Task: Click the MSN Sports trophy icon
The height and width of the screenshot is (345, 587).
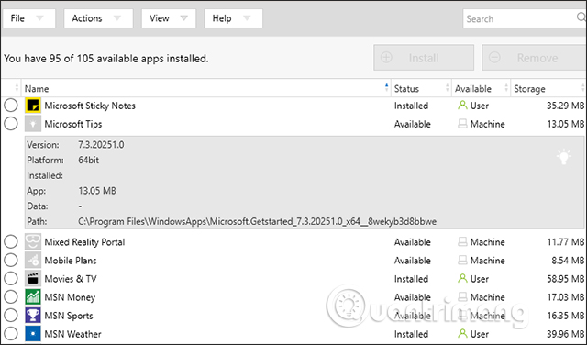Action: coord(33,316)
